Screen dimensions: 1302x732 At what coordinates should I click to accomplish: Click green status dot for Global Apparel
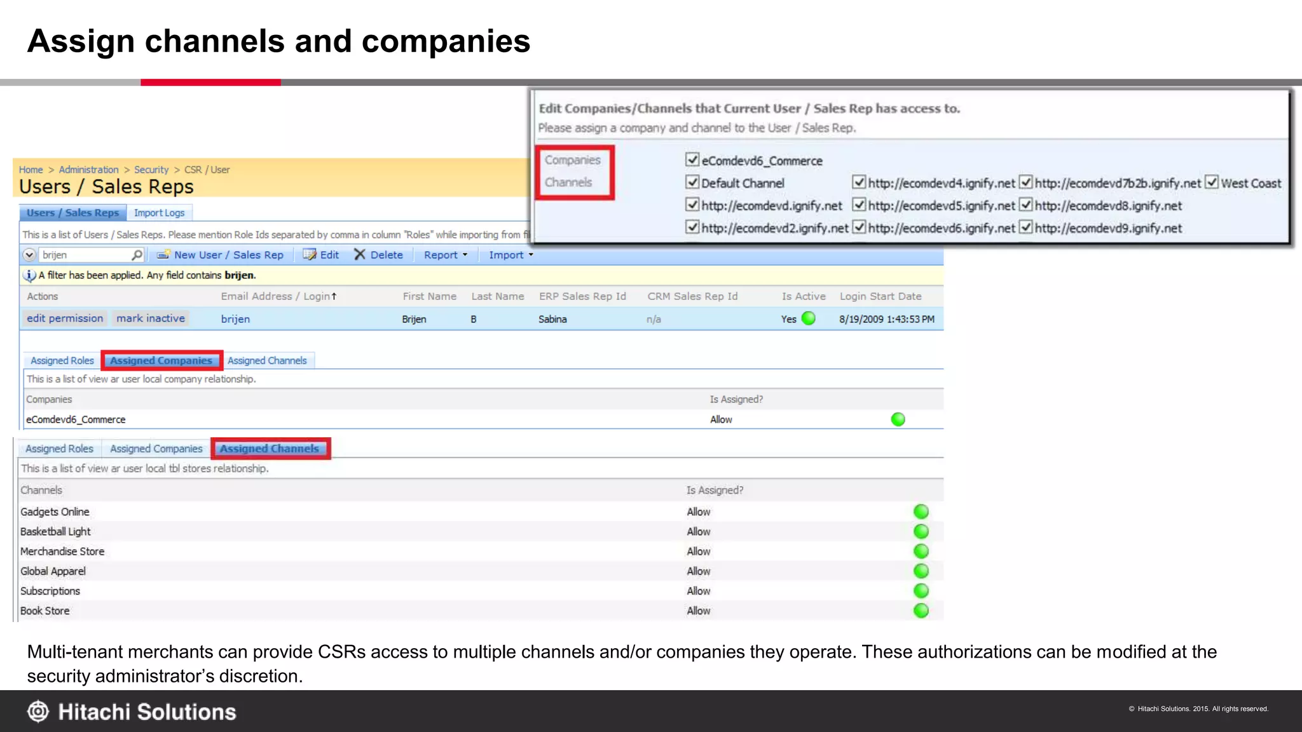coord(921,571)
